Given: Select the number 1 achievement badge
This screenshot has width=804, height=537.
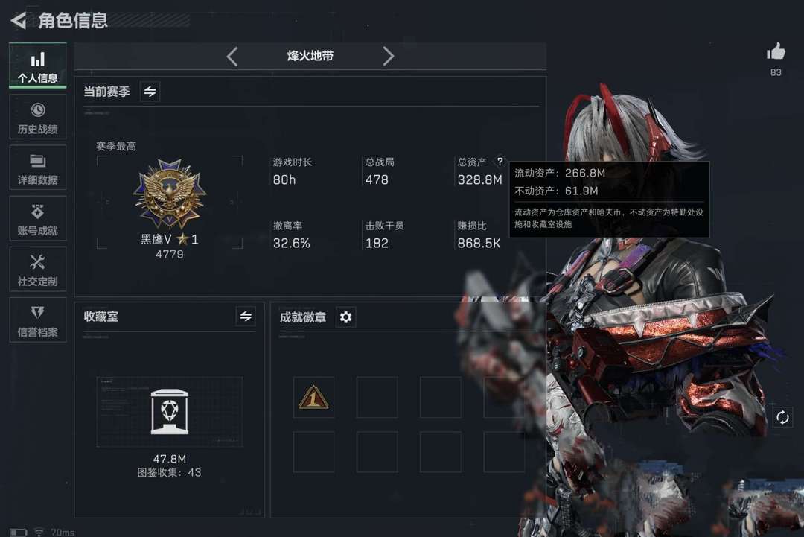Looking at the screenshot, I should [313, 398].
